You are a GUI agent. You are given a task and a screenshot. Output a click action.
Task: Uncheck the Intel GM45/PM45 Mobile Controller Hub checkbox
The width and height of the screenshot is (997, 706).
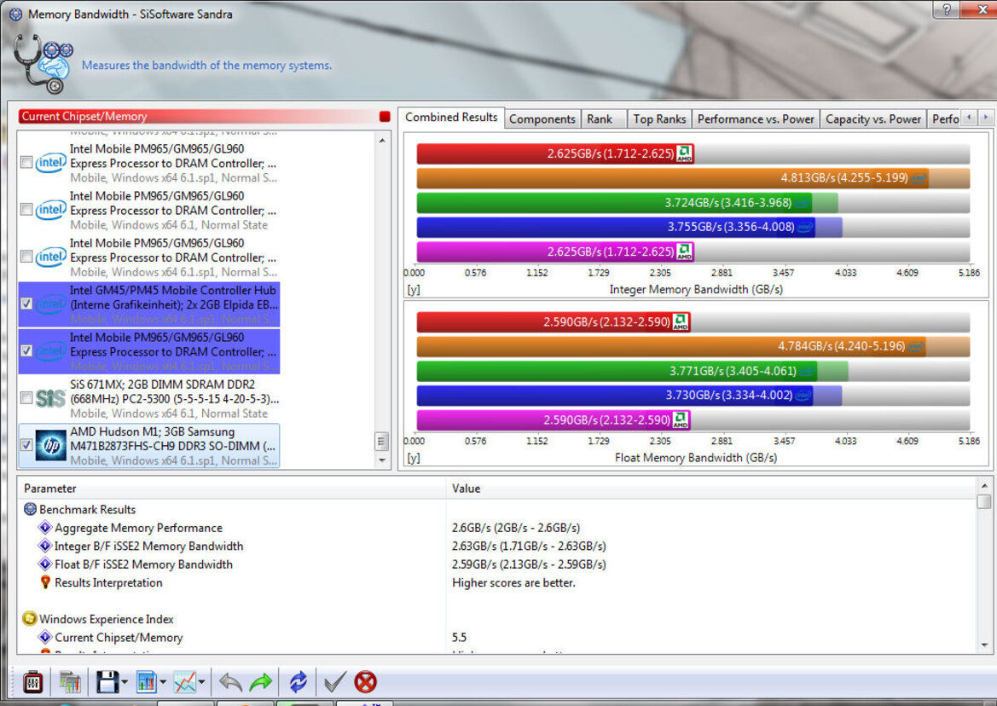click(26, 304)
